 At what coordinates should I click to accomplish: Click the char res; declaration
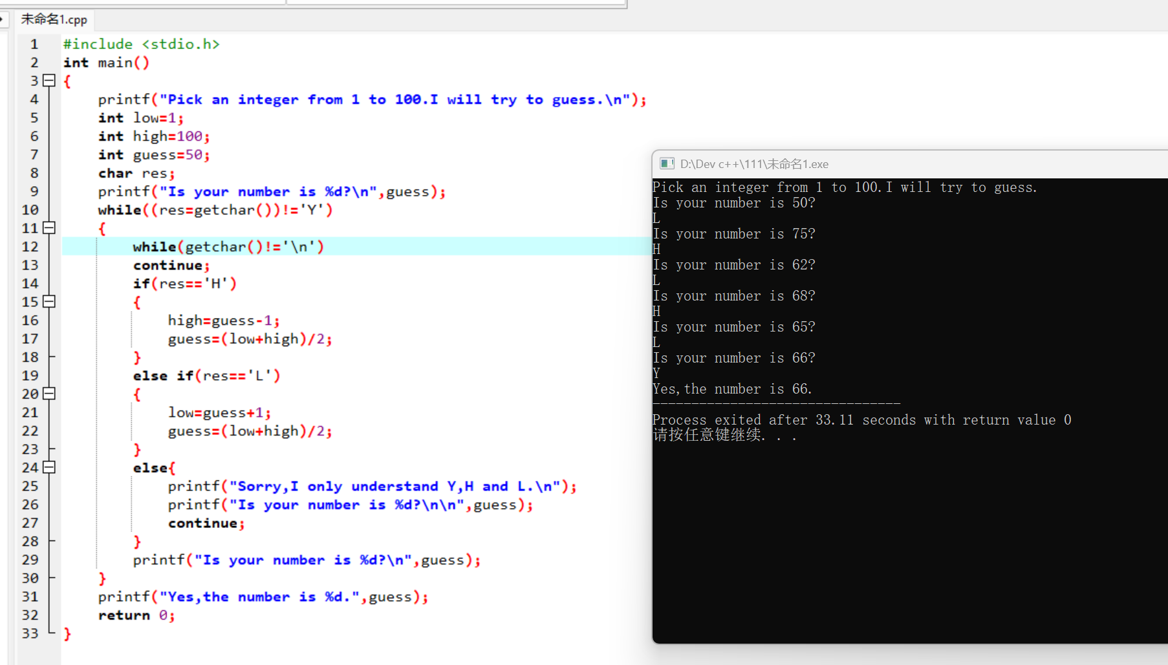136,173
